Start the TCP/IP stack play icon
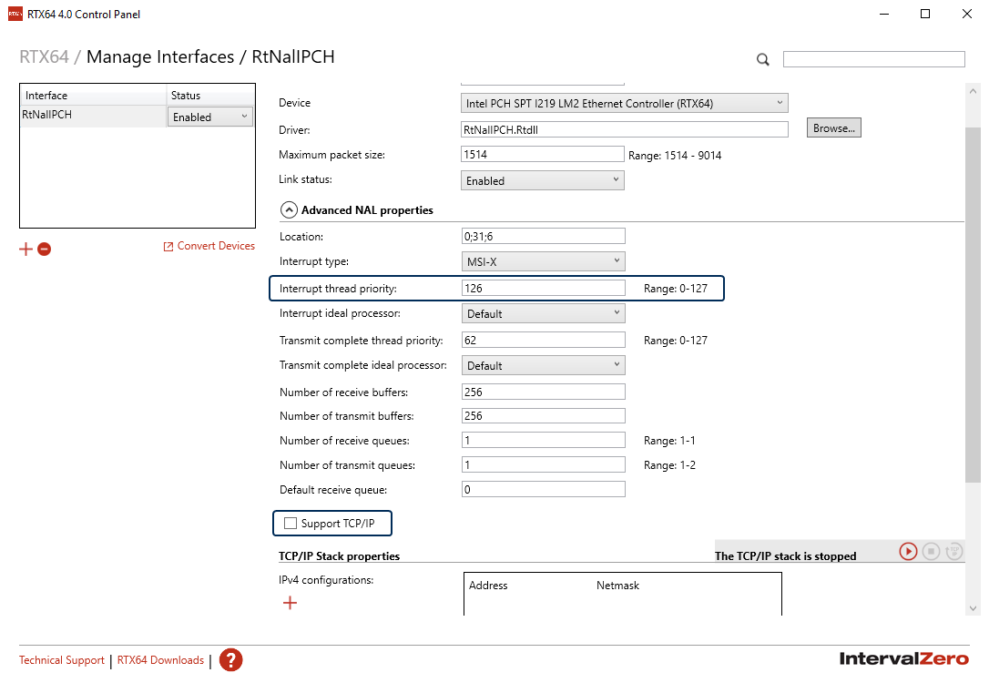The image size is (989, 693). tap(908, 551)
